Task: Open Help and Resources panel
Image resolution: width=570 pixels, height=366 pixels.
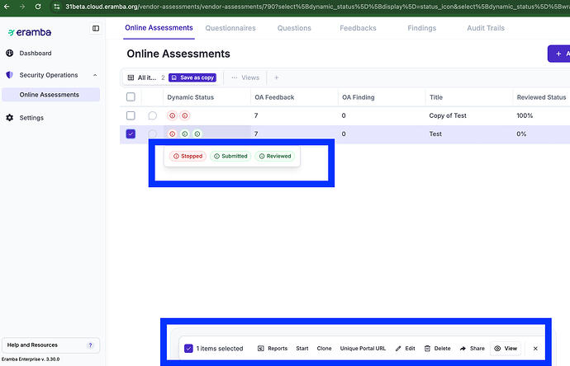Action: (x=50, y=345)
